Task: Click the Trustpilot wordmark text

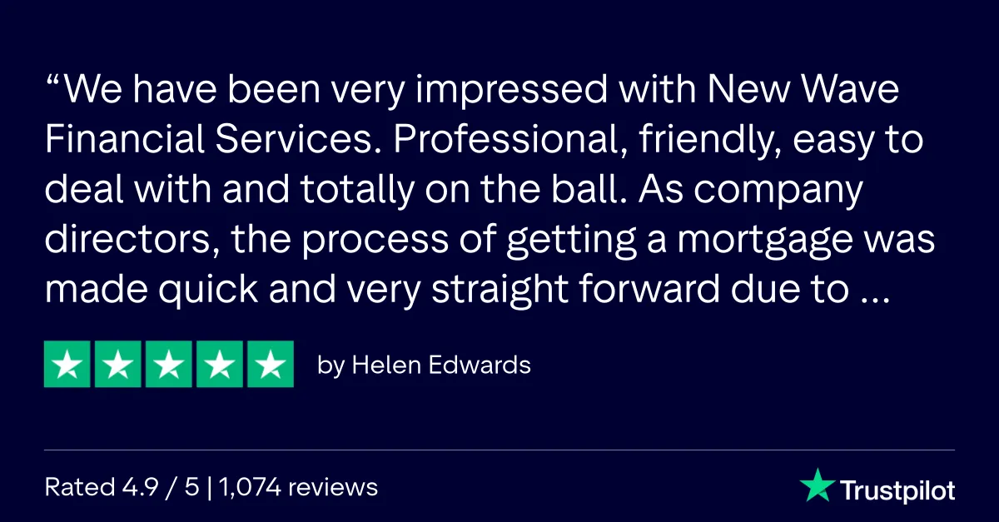Action: tap(897, 490)
